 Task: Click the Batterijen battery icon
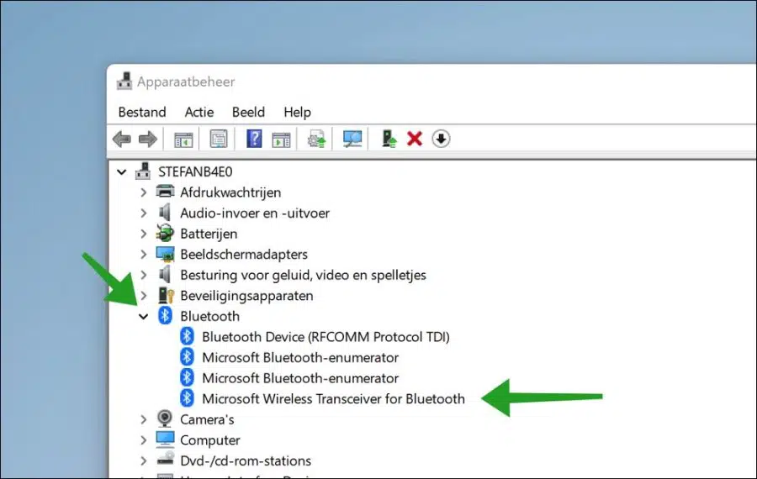tap(165, 233)
